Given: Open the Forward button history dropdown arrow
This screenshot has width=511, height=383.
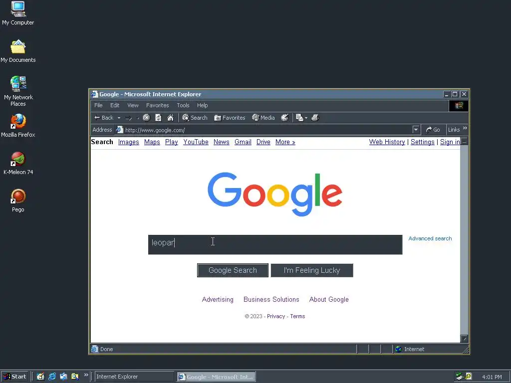Looking at the screenshot, I should [x=138, y=118].
